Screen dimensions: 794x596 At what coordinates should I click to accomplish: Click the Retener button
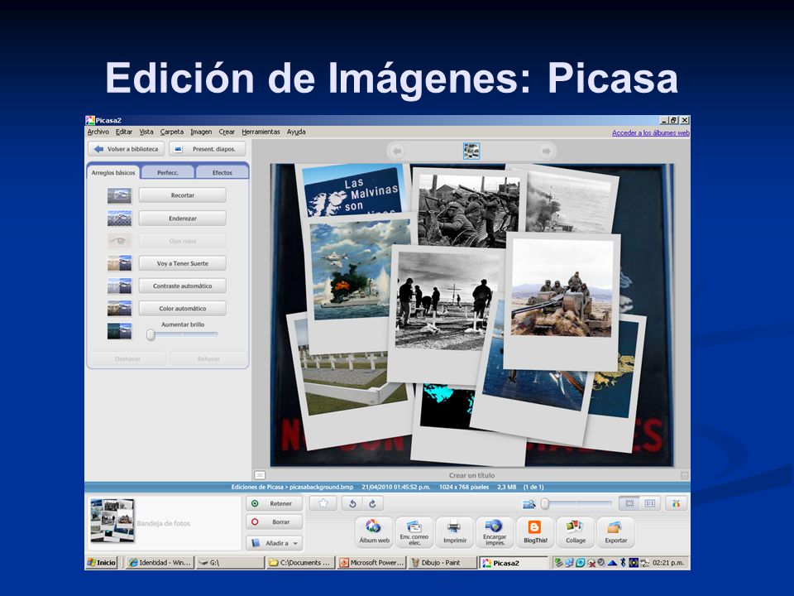tap(275, 503)
